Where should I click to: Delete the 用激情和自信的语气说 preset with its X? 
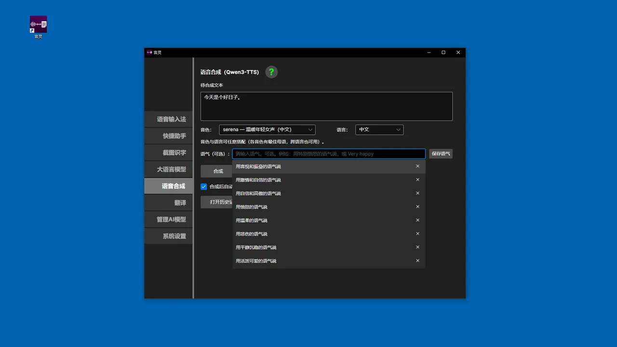417,180
